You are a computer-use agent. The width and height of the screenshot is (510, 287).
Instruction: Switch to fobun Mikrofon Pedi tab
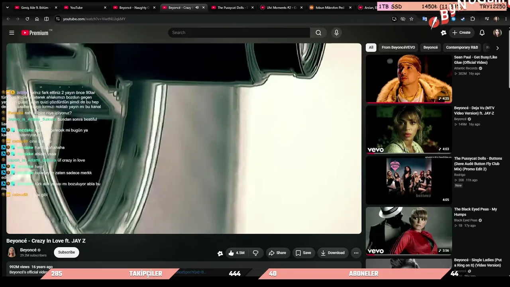[x=331, y=8]
